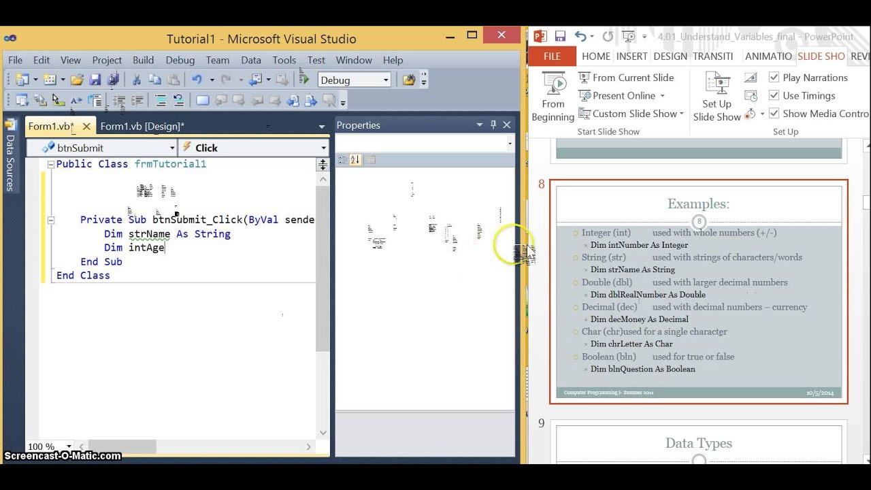The image size is (871, 490).
Task: Click Open File folder icon in Visual Studio
Action: click(77, 80)
